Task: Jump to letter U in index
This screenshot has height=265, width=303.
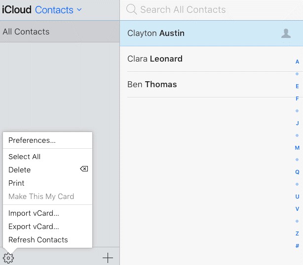Action: 297,197
